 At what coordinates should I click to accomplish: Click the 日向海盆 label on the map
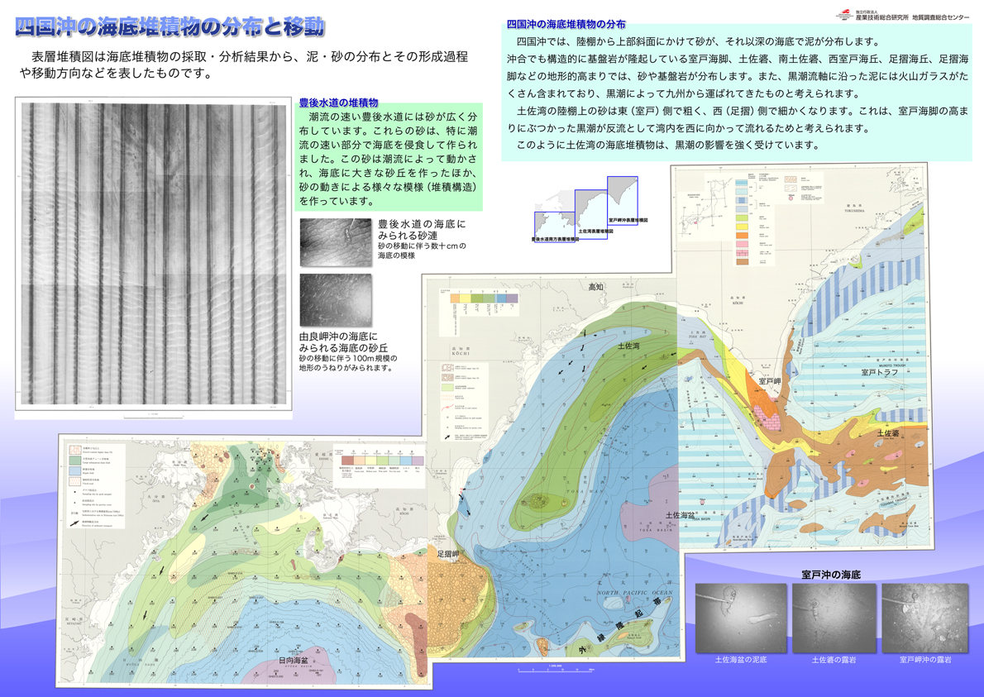click(293, 661)
